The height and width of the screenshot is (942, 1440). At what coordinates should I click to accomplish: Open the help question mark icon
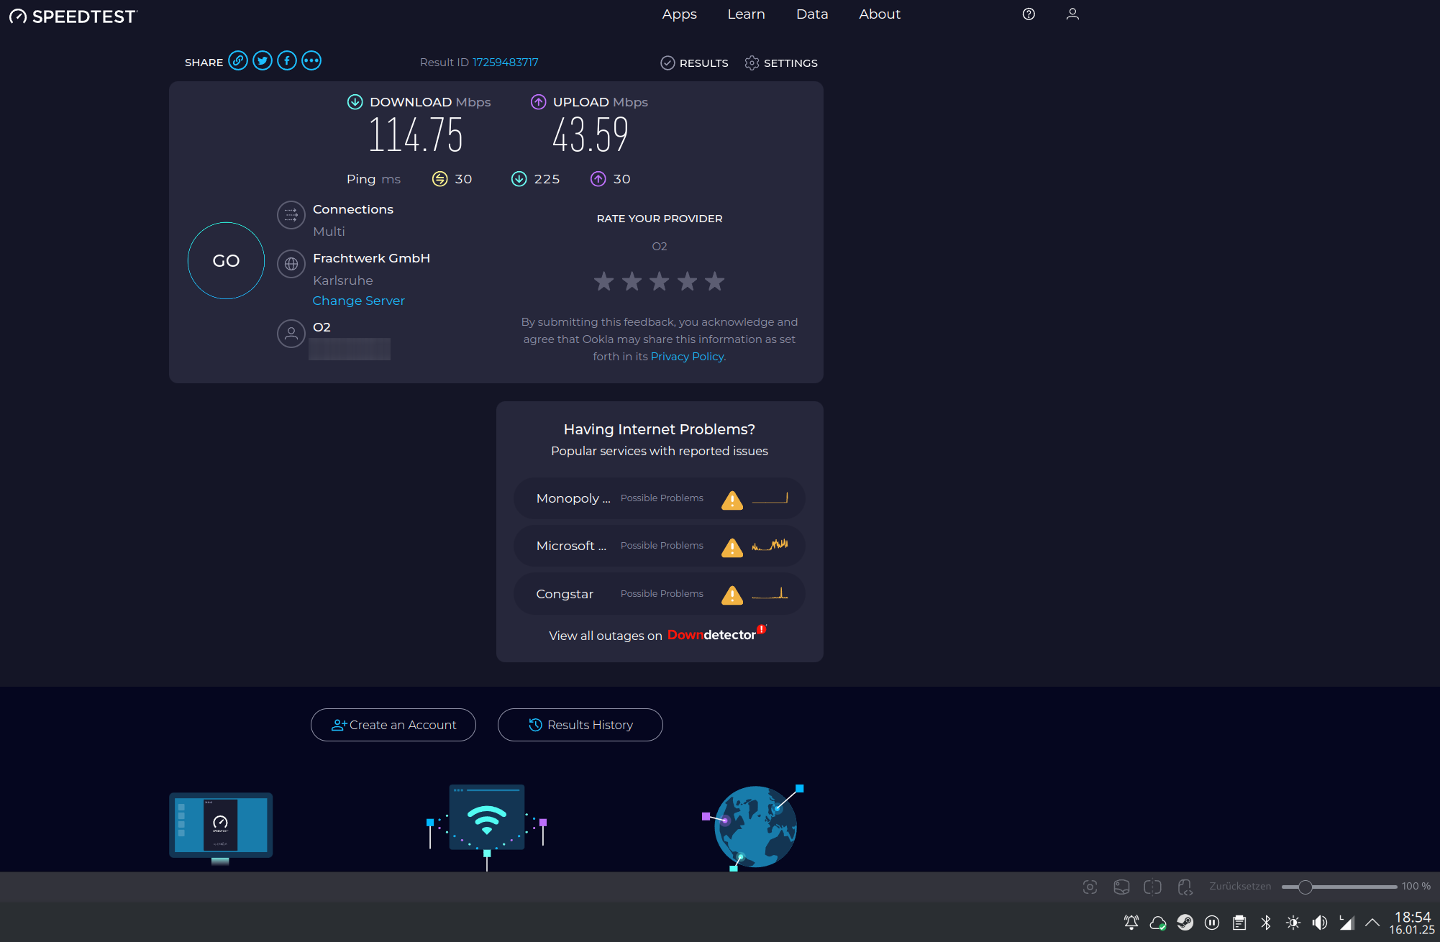click(1029, 14)
